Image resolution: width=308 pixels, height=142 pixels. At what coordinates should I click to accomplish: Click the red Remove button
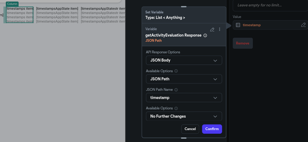243,43
